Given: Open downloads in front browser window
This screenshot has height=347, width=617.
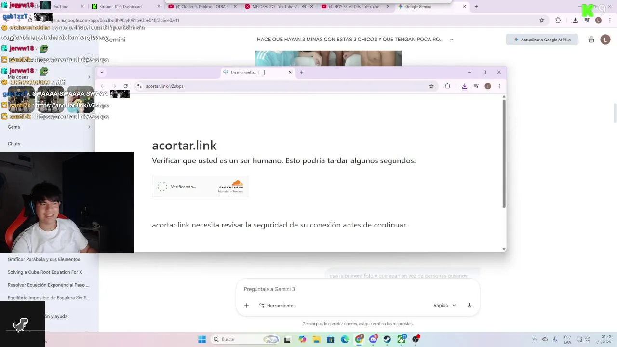Looking at the screenshot, I should coord(464,86).
